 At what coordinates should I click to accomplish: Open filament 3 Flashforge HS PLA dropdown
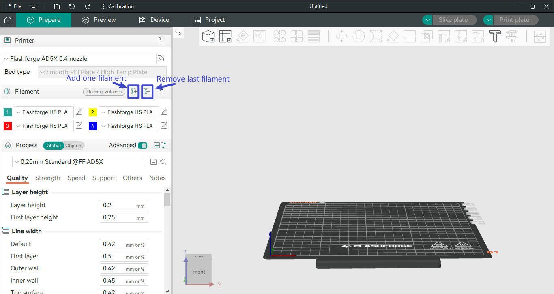[44, 126]
